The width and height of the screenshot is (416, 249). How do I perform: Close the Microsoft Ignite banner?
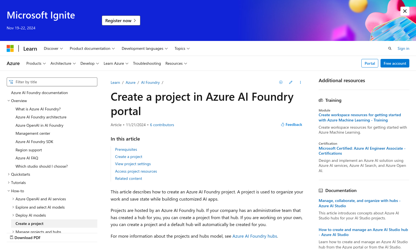pos(405,11)
